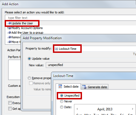Click the Remove action gear icon

(x=9, y=37)
